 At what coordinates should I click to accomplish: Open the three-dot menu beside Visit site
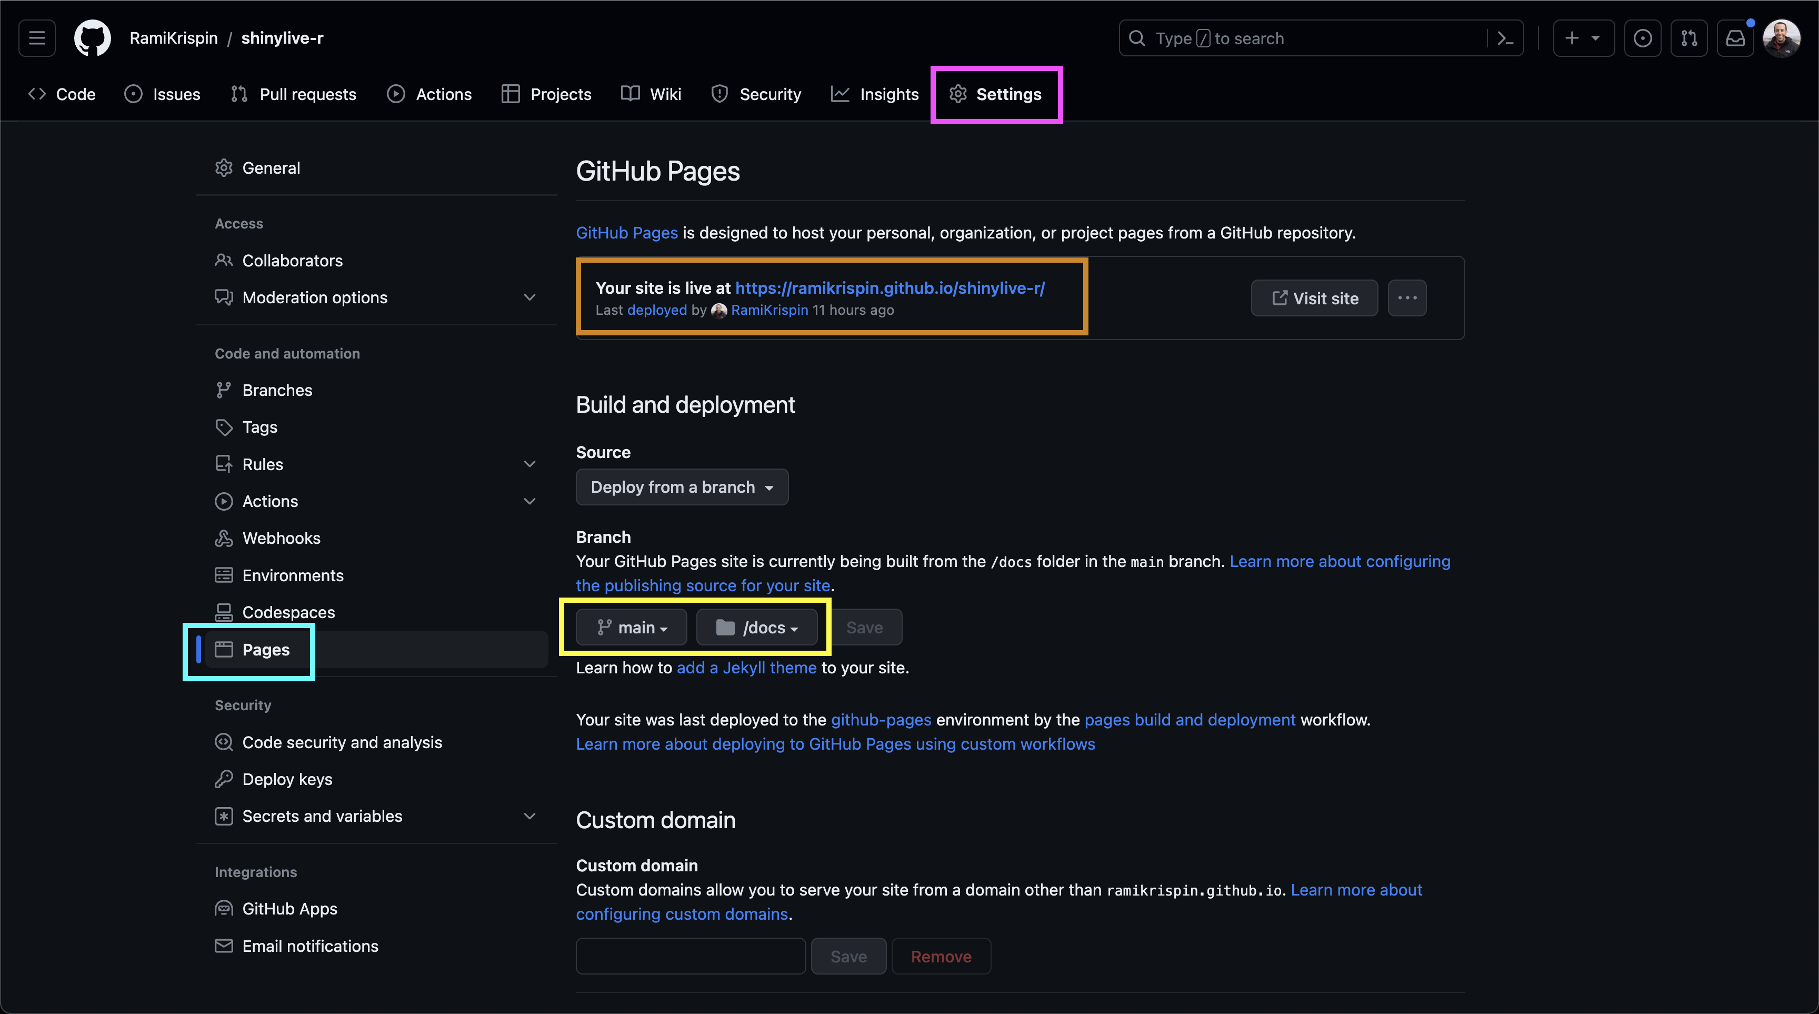1406,298
